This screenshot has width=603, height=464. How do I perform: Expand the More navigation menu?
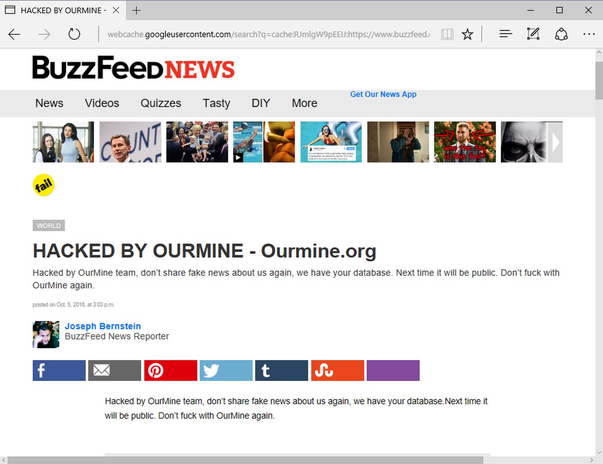click(x=304, y=103)
